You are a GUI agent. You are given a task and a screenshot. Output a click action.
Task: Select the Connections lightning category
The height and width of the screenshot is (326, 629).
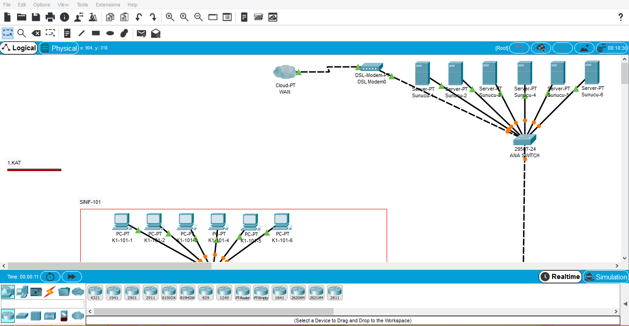coord(50,291)
